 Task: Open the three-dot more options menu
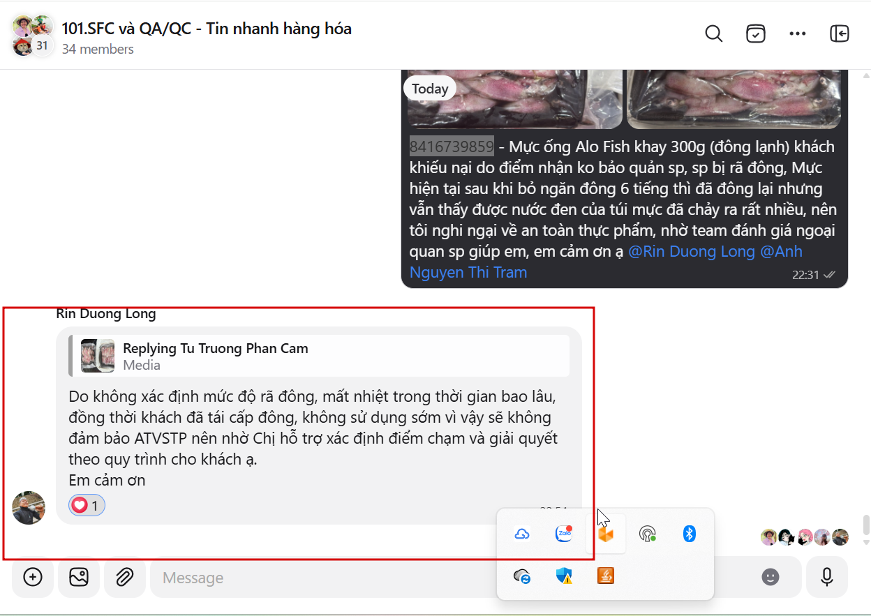click(x=798, y=33)
